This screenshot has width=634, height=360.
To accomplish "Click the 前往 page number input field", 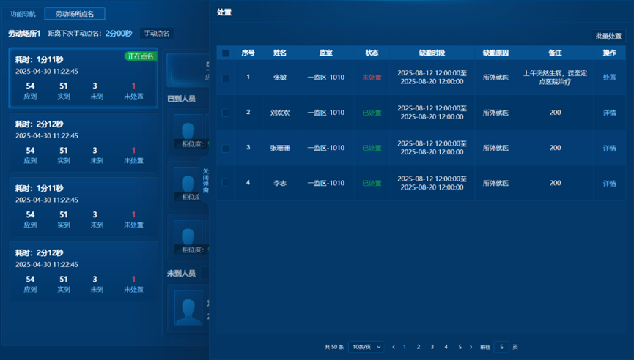I will [x=501, y=347].
